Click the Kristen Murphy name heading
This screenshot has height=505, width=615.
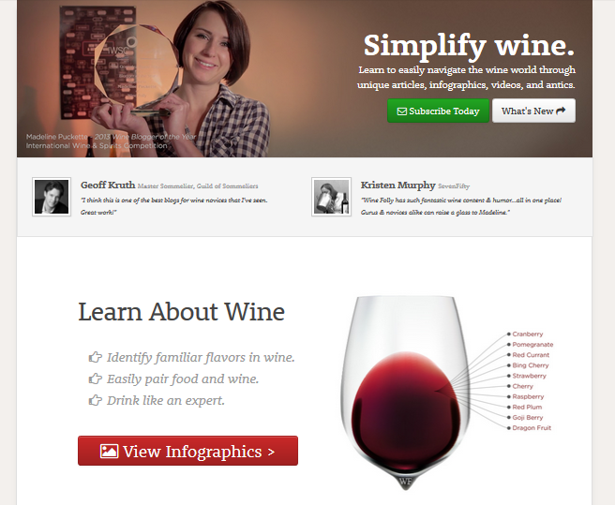397,186
